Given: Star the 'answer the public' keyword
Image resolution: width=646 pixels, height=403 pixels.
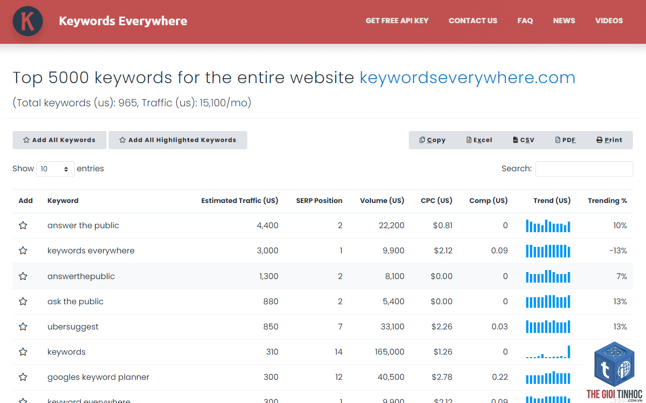Looking at the screenshot, I should [x=23, y=226].
